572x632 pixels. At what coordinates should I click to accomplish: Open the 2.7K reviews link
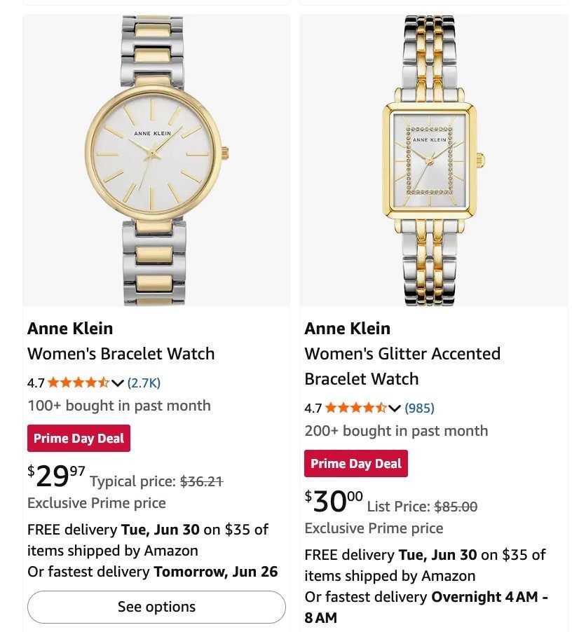click(144, 383)
